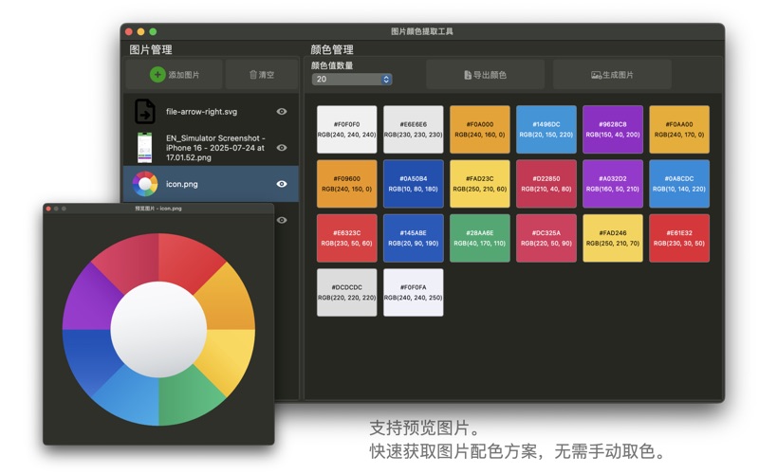Pick the orange #F0A000 color swatch
The height and width of the screenshot is (474, 759).
(x=479, y=129)
